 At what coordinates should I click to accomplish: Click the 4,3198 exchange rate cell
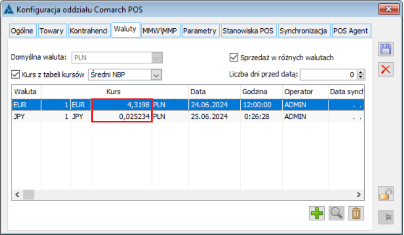[x=122, y=105]
